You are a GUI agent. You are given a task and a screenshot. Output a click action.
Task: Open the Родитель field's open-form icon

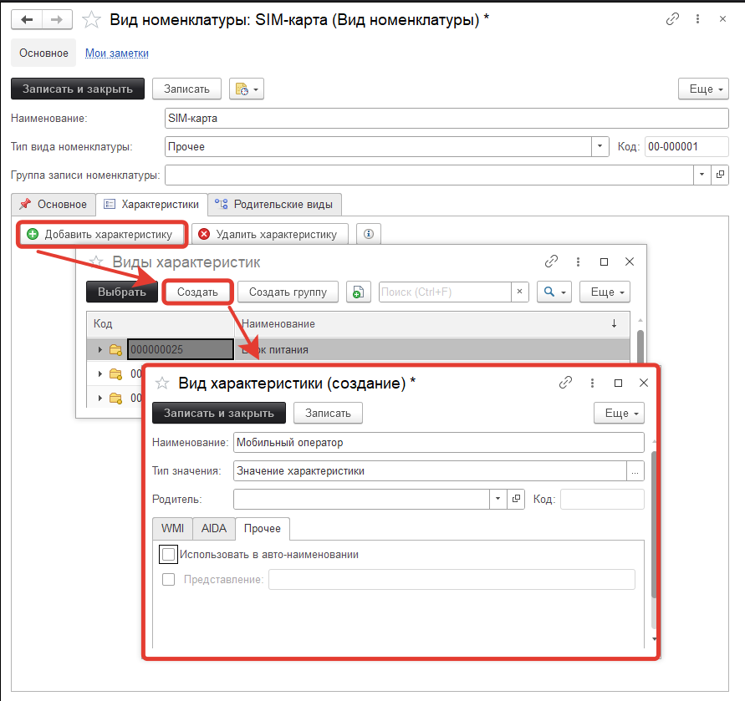click(x=516, y=499)
